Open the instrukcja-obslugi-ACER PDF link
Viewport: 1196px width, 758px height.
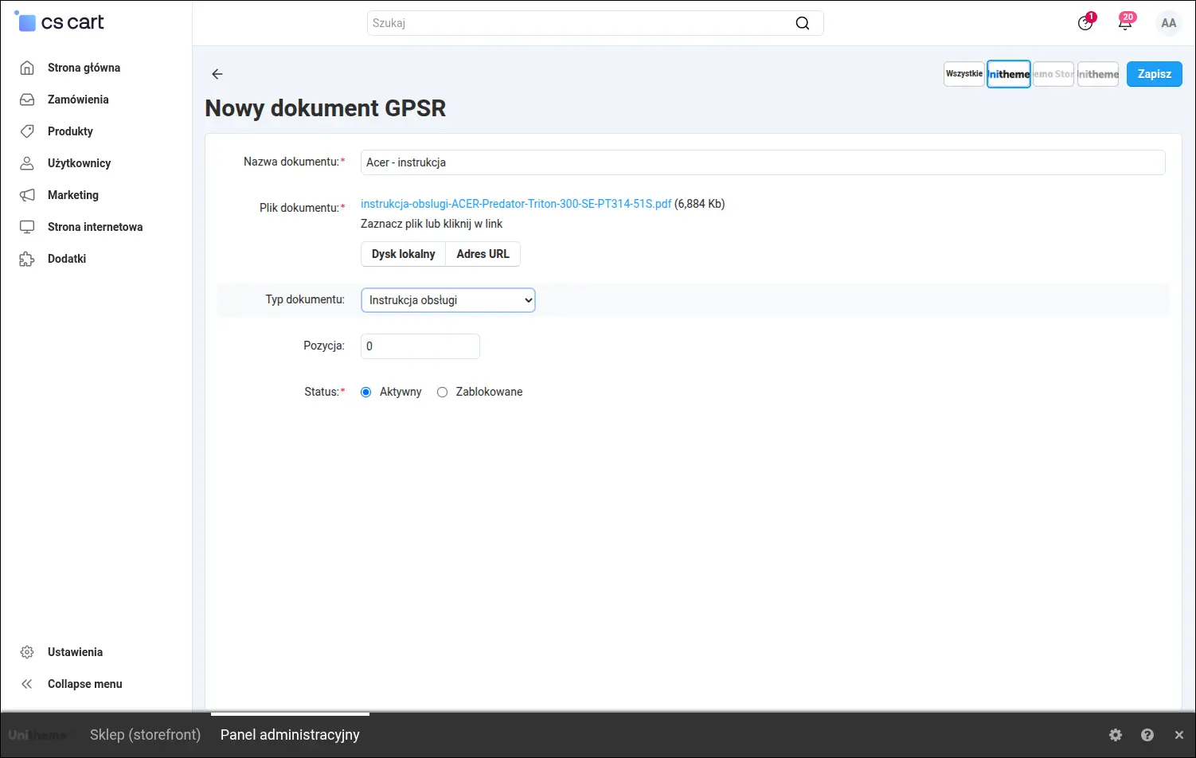[516, 204]
